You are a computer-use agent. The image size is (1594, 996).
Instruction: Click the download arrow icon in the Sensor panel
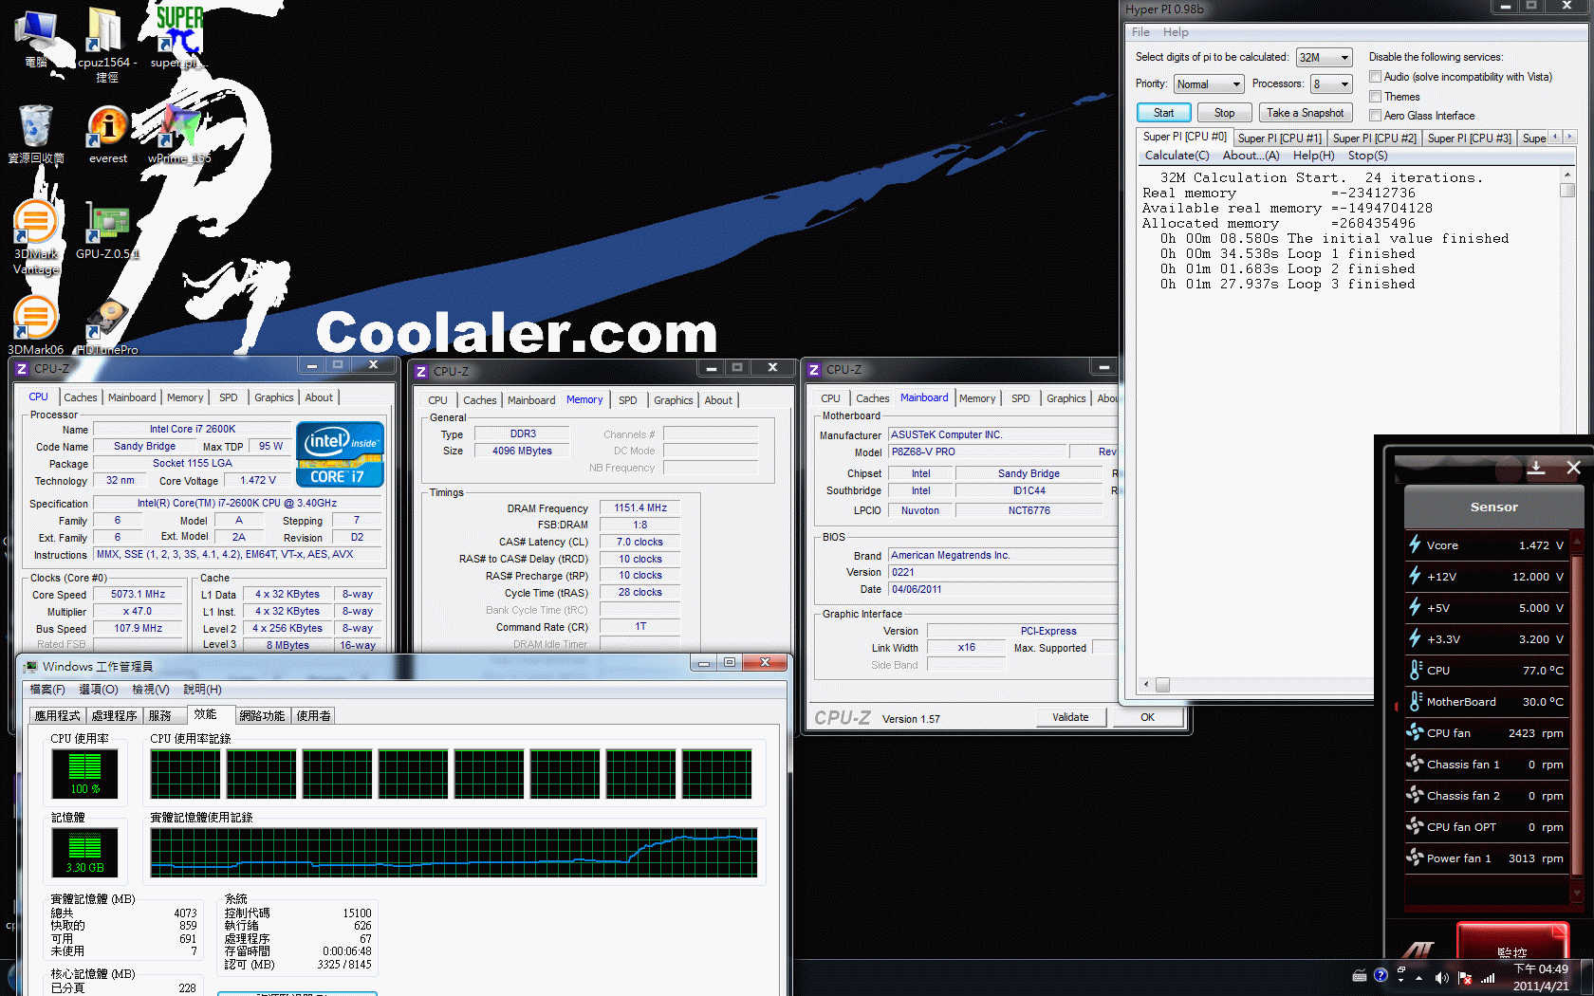1537,467
